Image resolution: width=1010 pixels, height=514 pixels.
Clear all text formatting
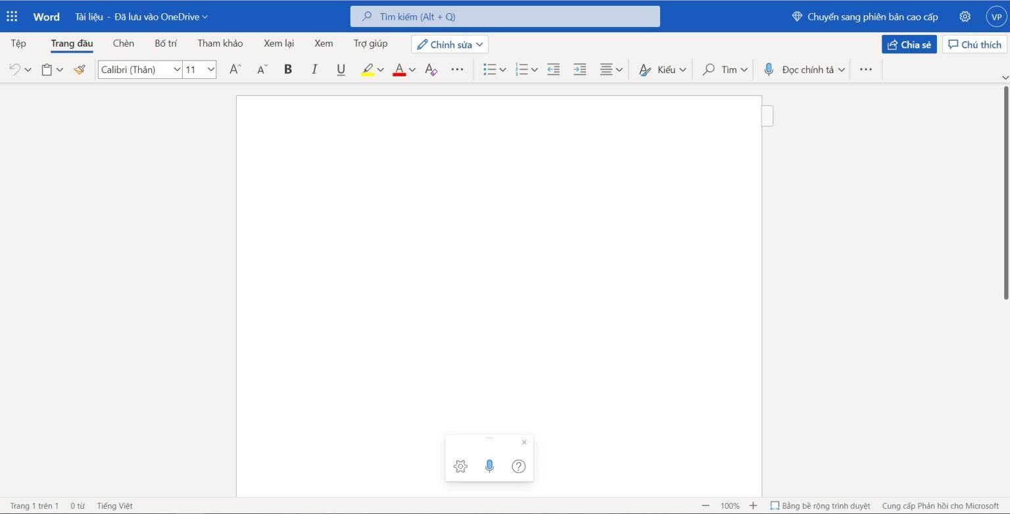[x=431, y=69]
